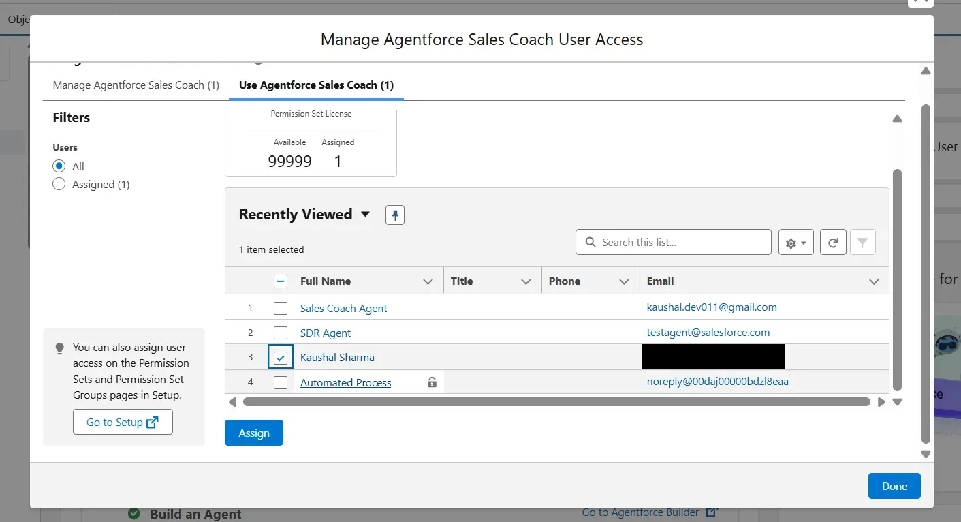961x522 pixels.
Task: Expand the Recently Viewed list dropdown
Action: click(x=365, y=215)
